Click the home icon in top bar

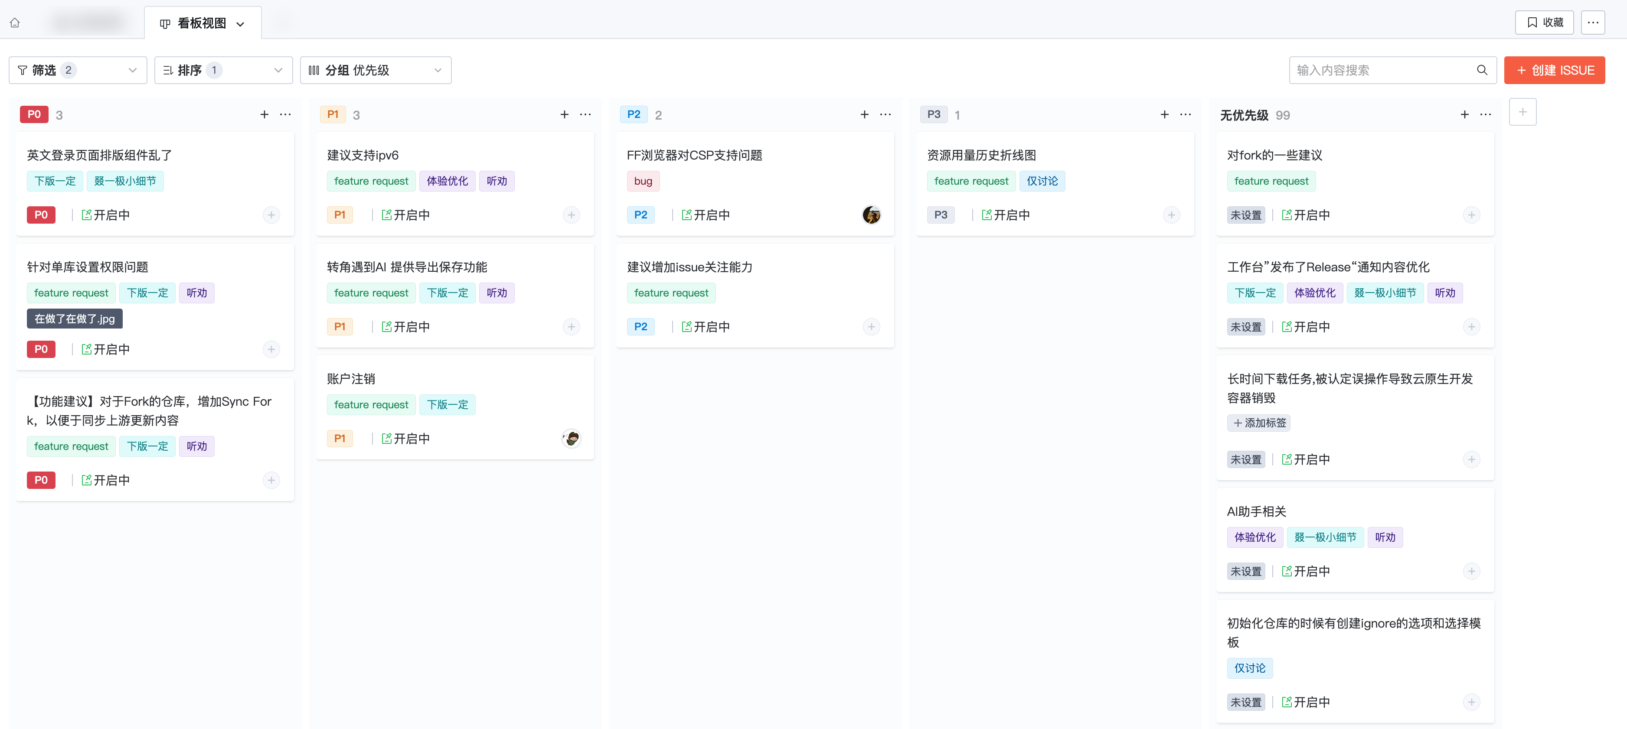tap(15, 23)
